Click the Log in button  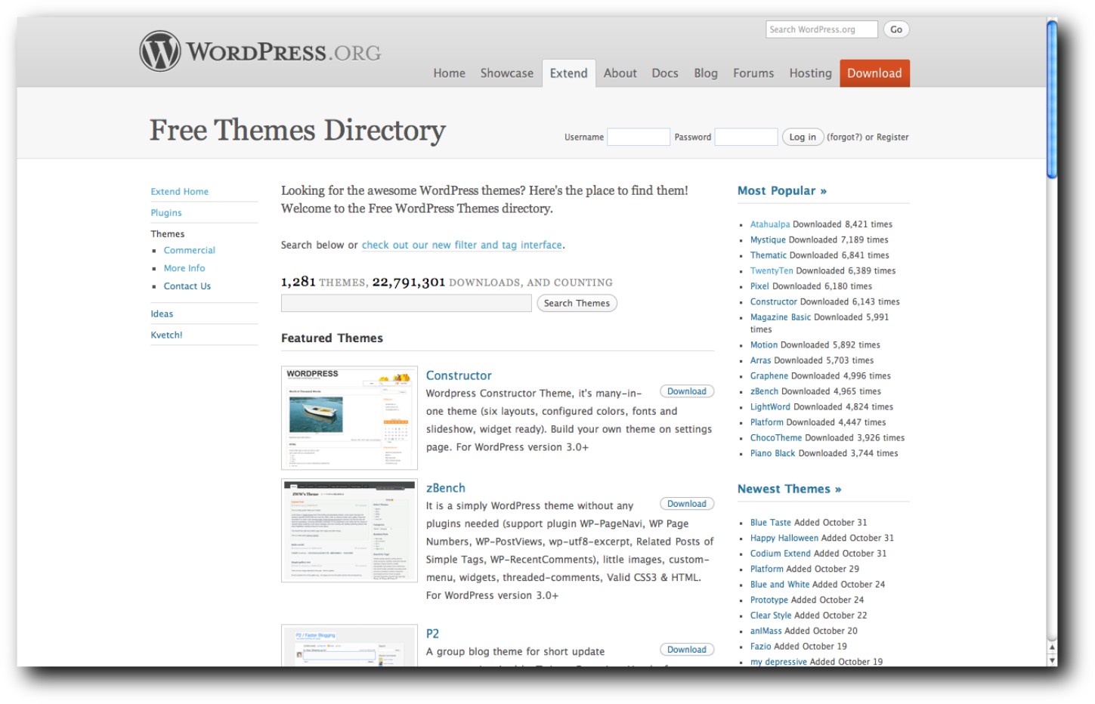pos(803,137)
